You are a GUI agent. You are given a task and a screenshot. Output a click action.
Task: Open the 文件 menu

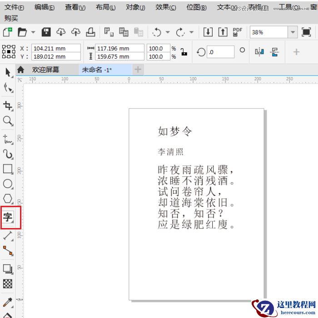pos(14,8)
